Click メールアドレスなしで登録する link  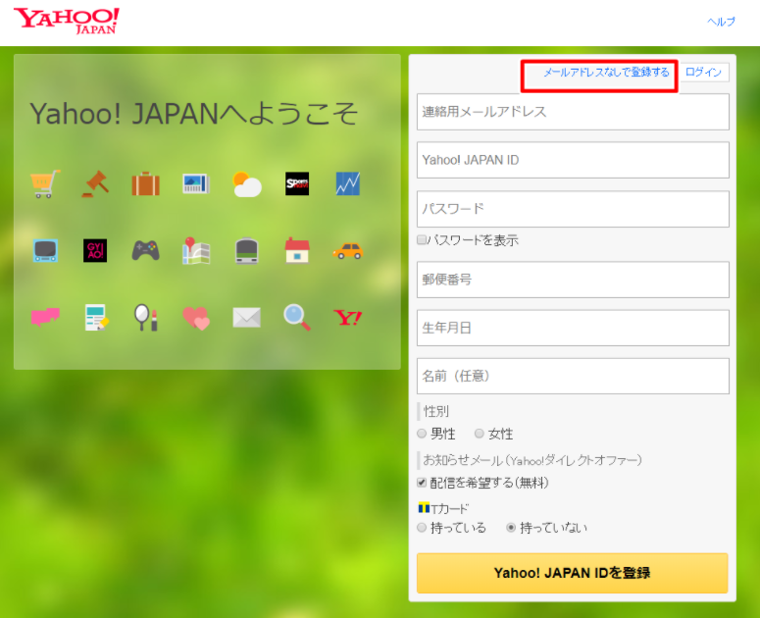tap(606, 73)
